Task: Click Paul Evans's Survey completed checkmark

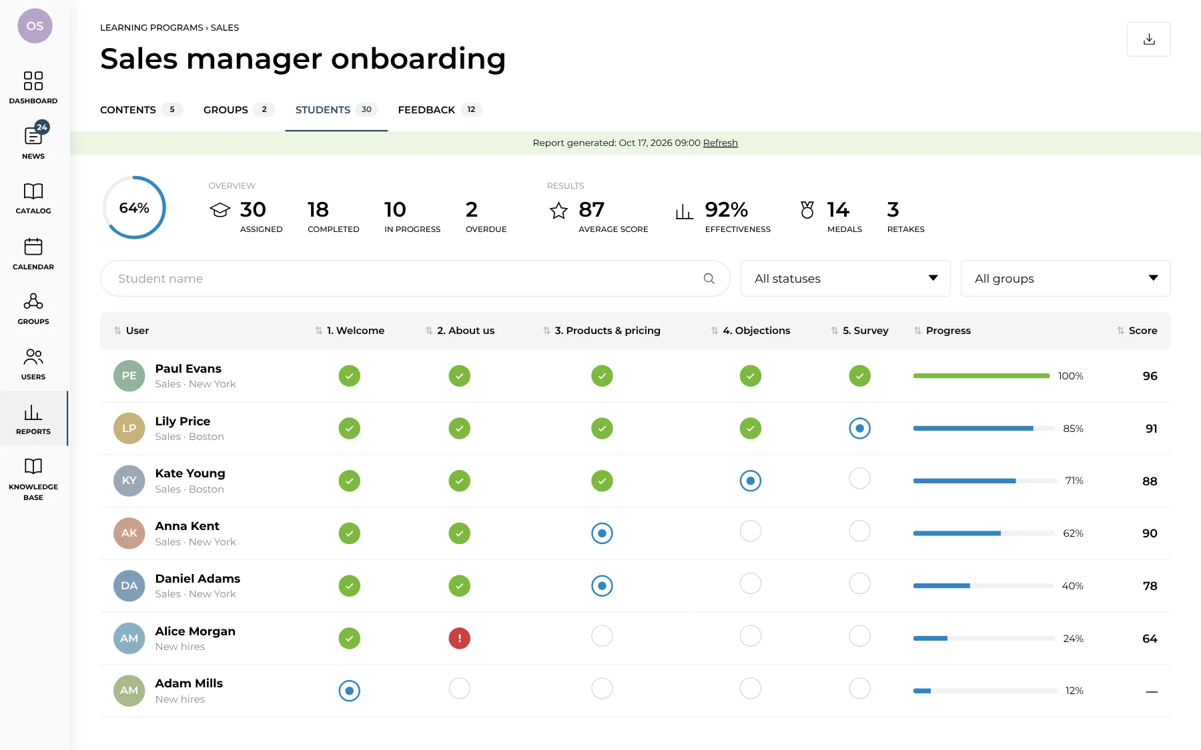Action: [x=859, y=376]
